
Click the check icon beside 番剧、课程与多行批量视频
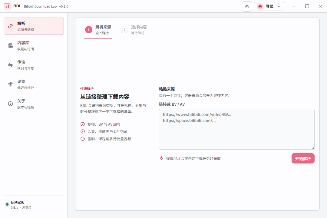coord(83,139)
